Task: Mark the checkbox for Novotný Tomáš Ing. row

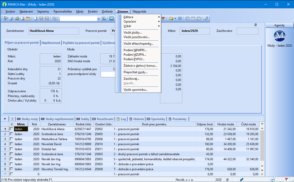Action: (x=11, y=169)
